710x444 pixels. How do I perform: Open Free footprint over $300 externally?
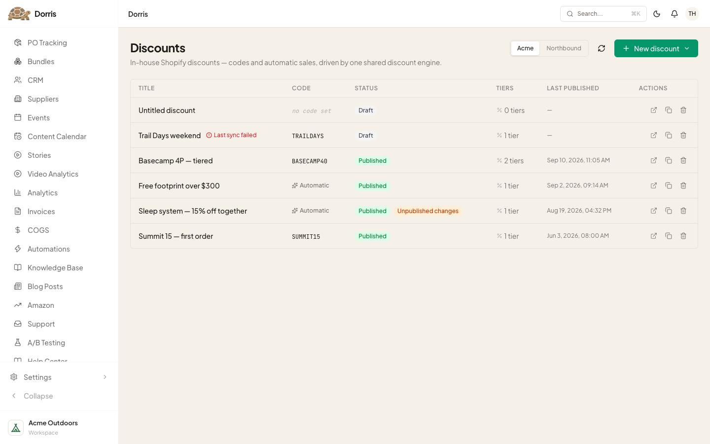click(x=654, y=185)
